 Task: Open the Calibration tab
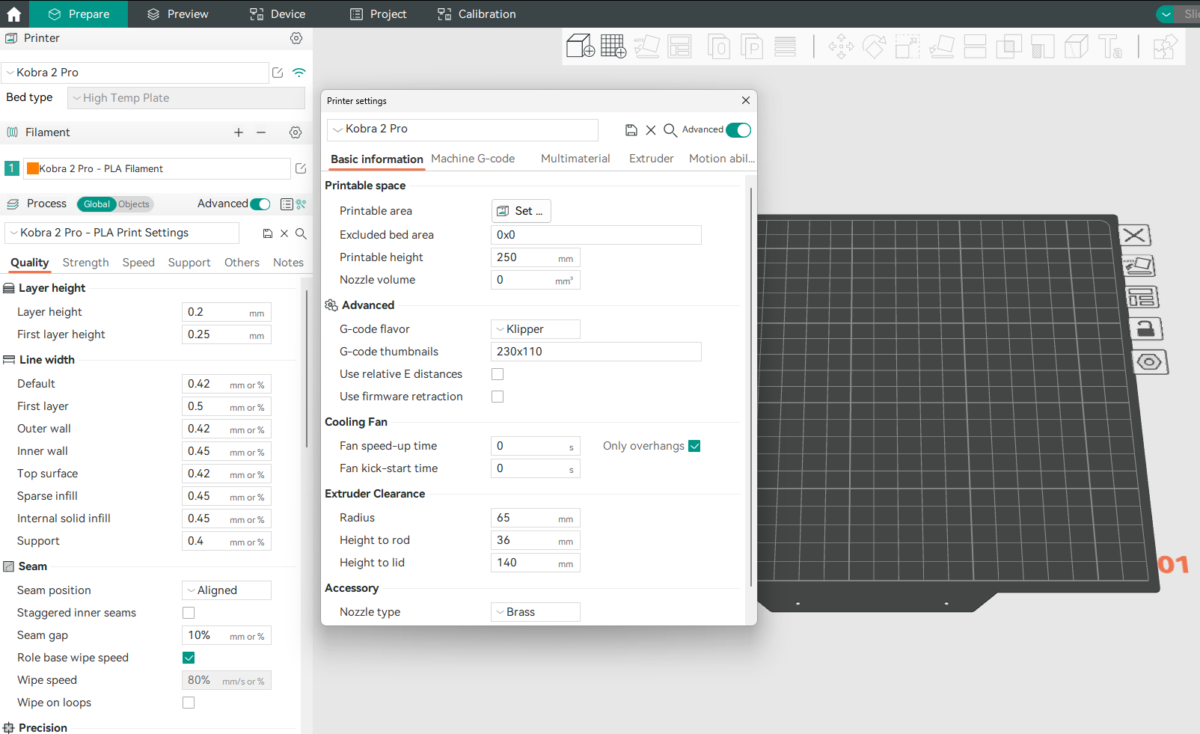click(477, 14)
